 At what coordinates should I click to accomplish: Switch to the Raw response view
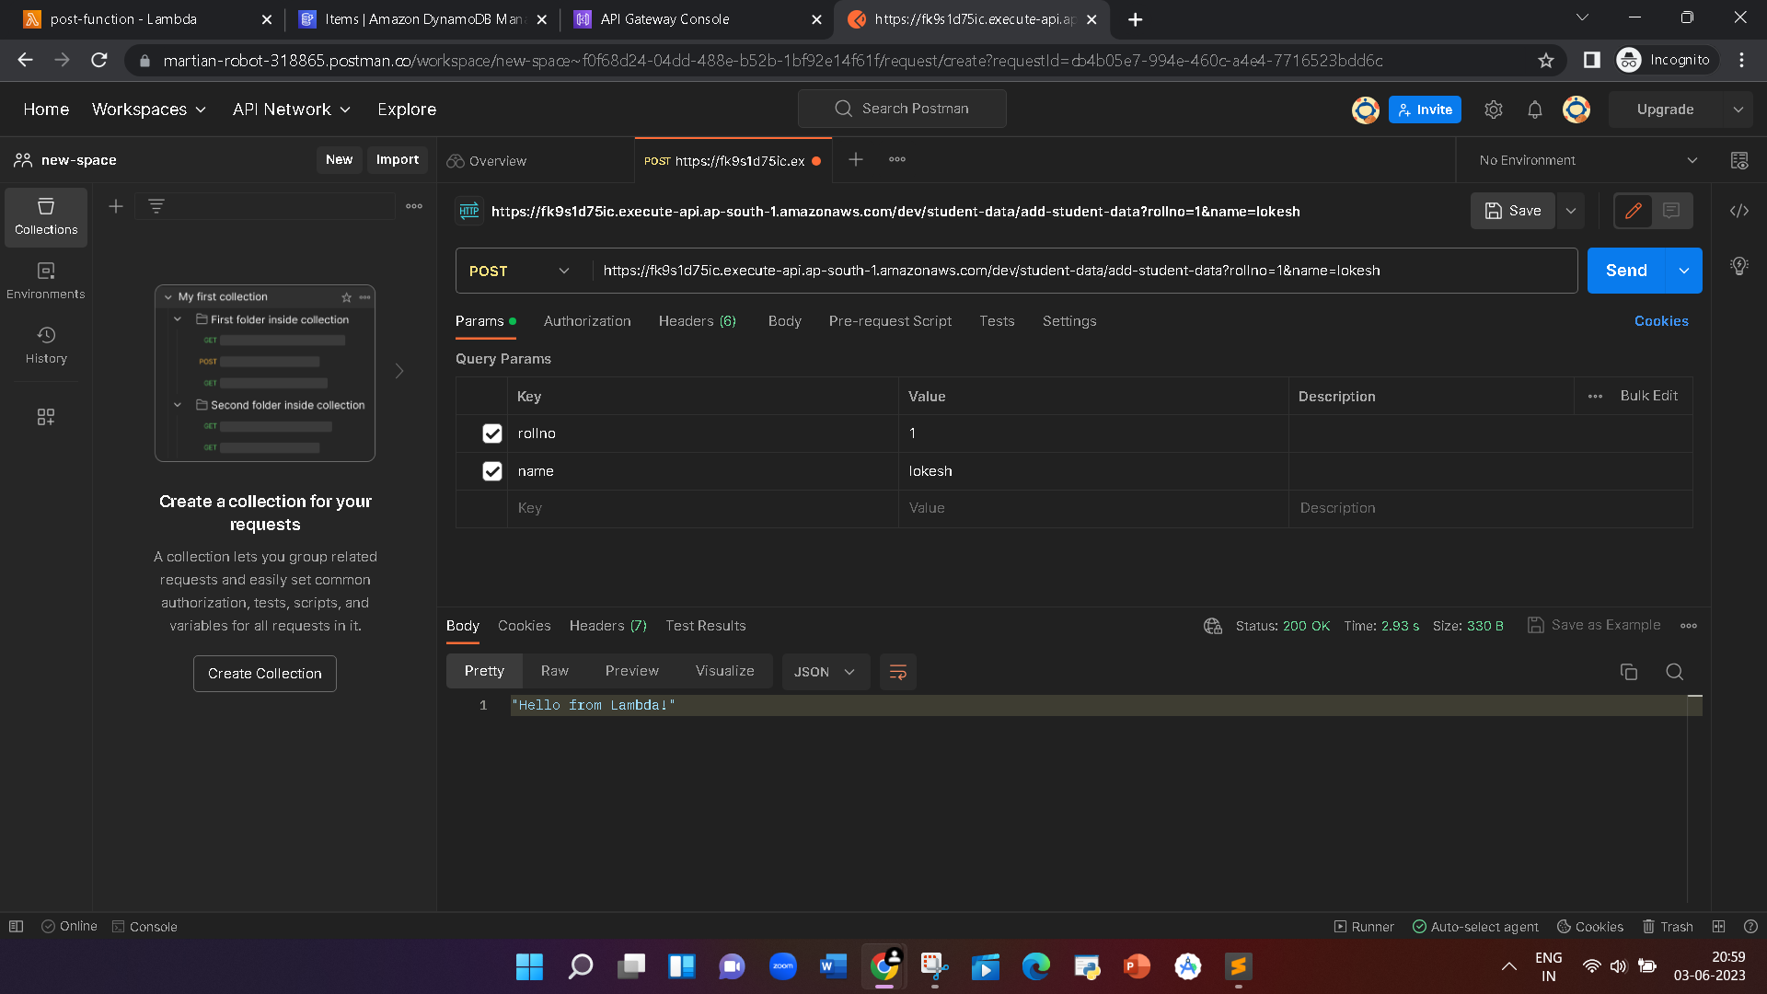[x=554, y=671]
